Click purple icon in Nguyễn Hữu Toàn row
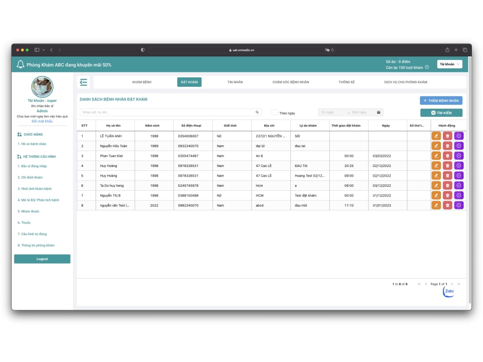This screenshot has height=362, width=483. coord(459,146)
